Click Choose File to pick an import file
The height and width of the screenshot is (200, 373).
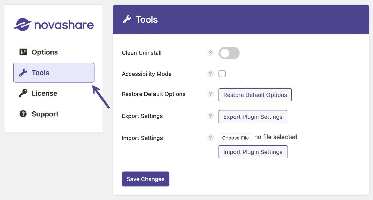coord(235,137)
